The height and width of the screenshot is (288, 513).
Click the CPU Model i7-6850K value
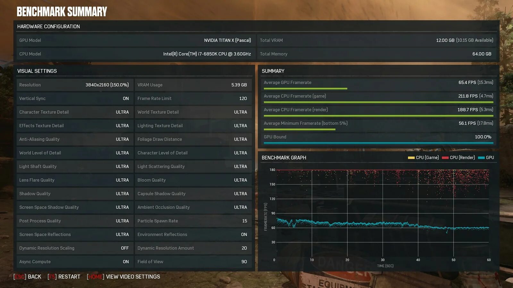[x=207, y=54]
